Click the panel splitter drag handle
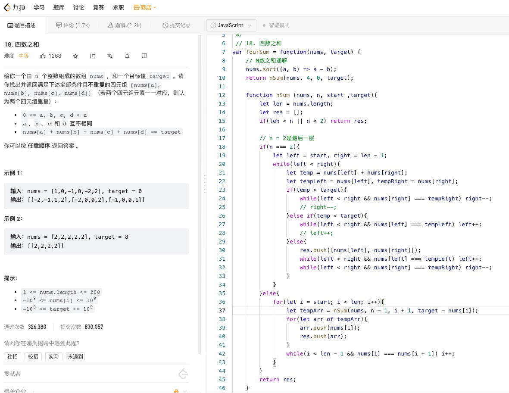 tap(204, 184)
